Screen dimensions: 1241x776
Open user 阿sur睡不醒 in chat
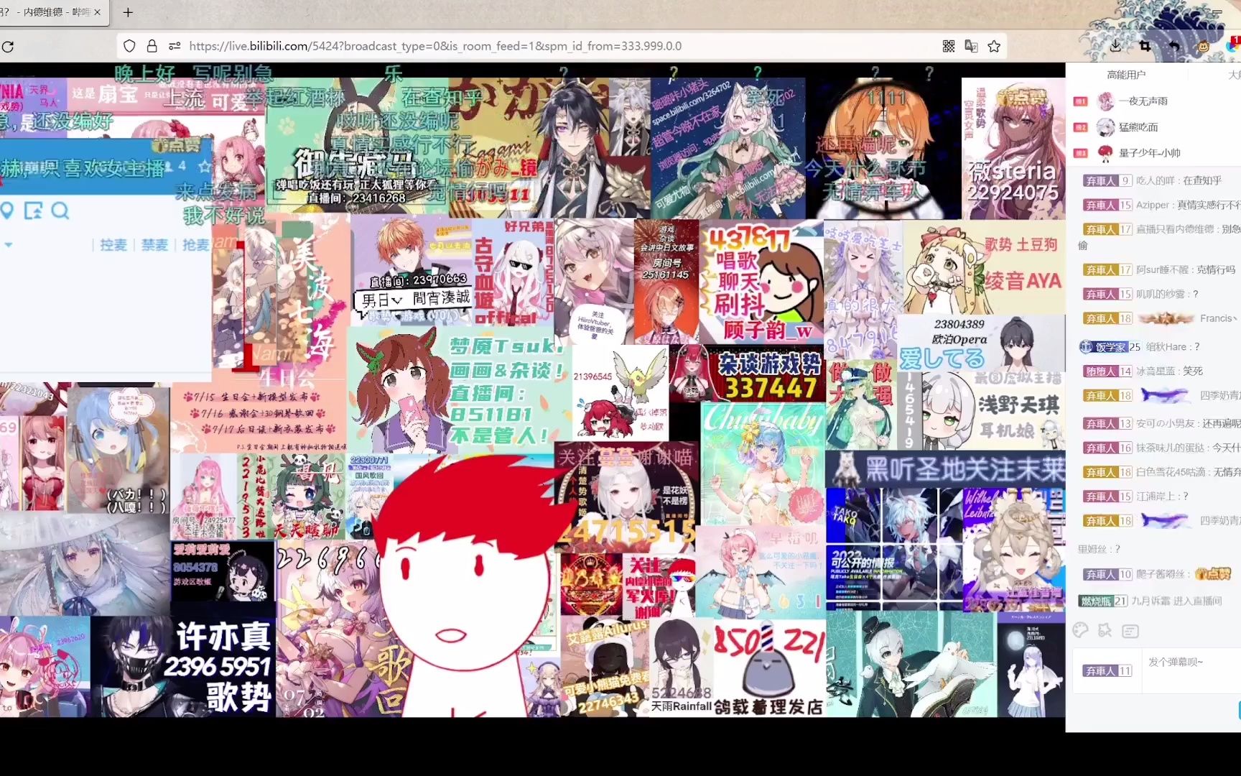tap(1161, 270)
